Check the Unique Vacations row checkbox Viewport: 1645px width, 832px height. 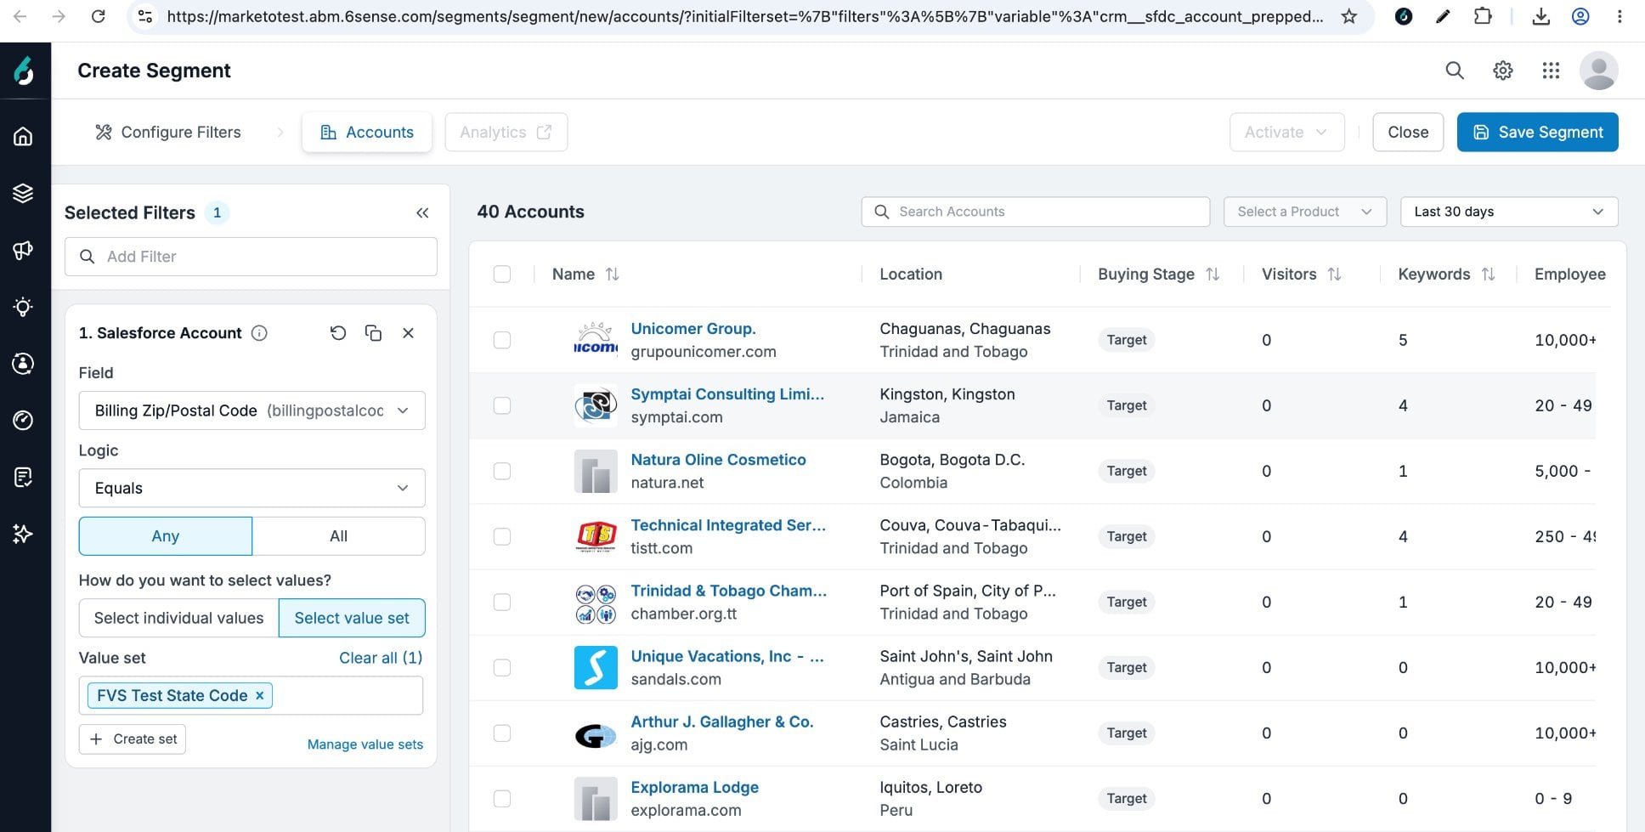point(502,667)
